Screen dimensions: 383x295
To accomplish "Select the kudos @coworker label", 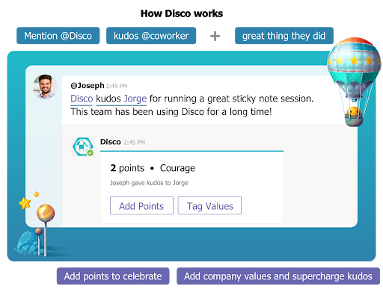I will coord(151,36).
